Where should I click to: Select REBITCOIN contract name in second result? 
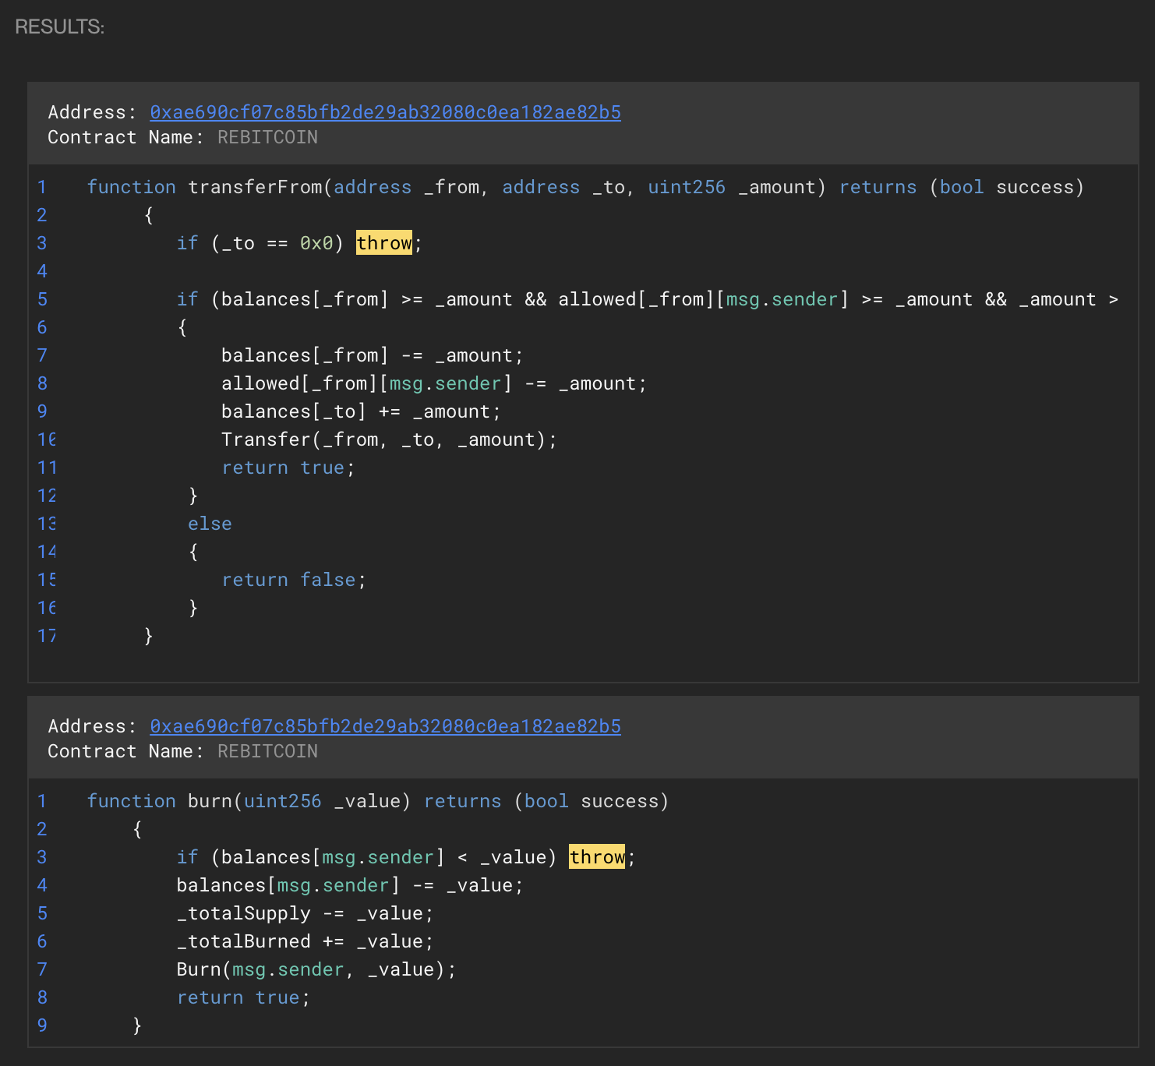[267, 751]
